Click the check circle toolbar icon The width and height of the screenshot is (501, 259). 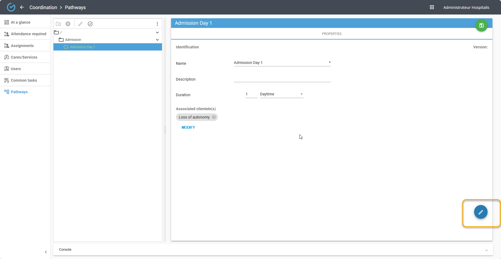pos(90,24)
